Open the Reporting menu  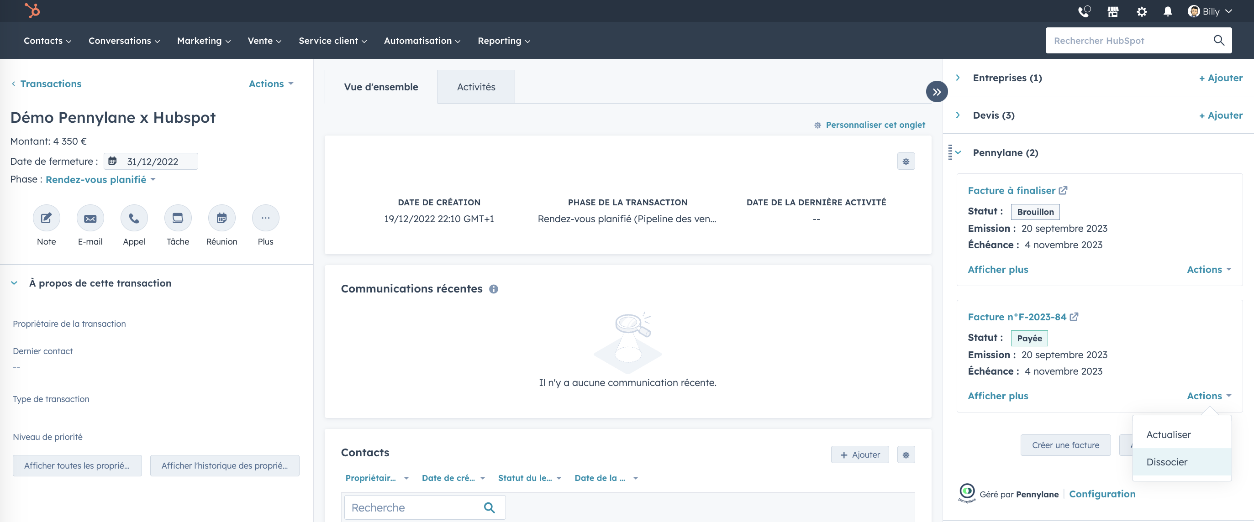(x=504, y=40)
